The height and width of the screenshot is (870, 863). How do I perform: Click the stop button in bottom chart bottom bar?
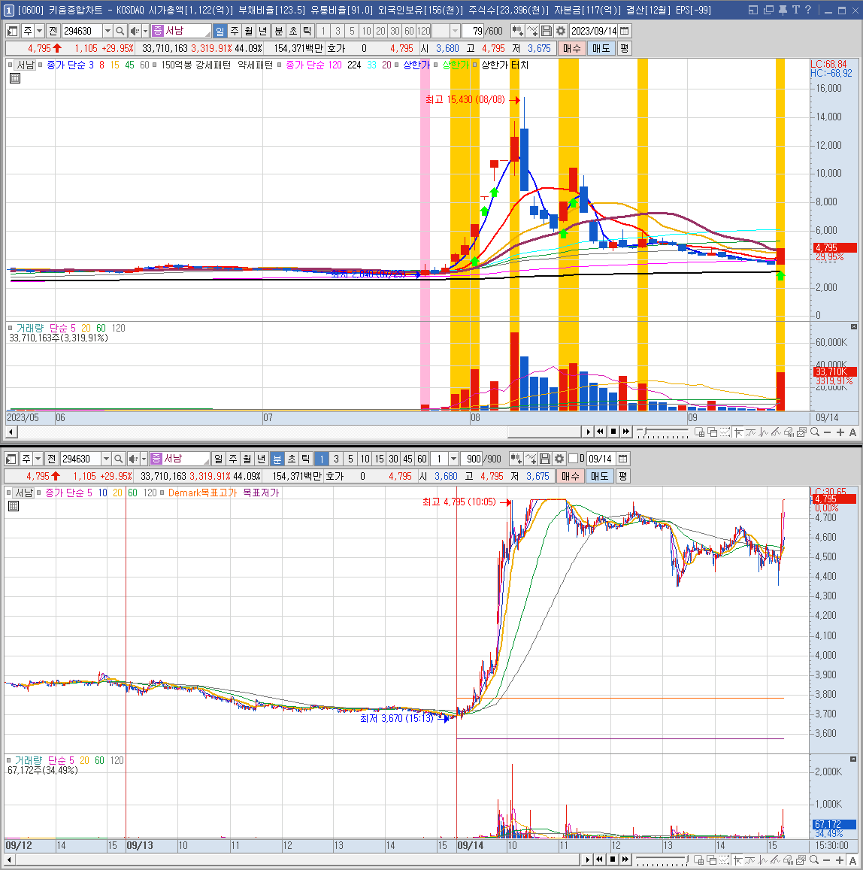(x=613, y=860)
